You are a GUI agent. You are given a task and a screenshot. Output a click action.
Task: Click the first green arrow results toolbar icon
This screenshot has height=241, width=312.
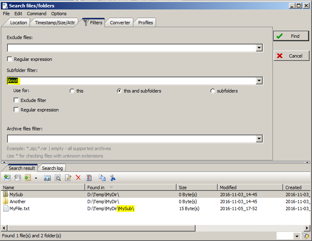[x=7, y=178]
